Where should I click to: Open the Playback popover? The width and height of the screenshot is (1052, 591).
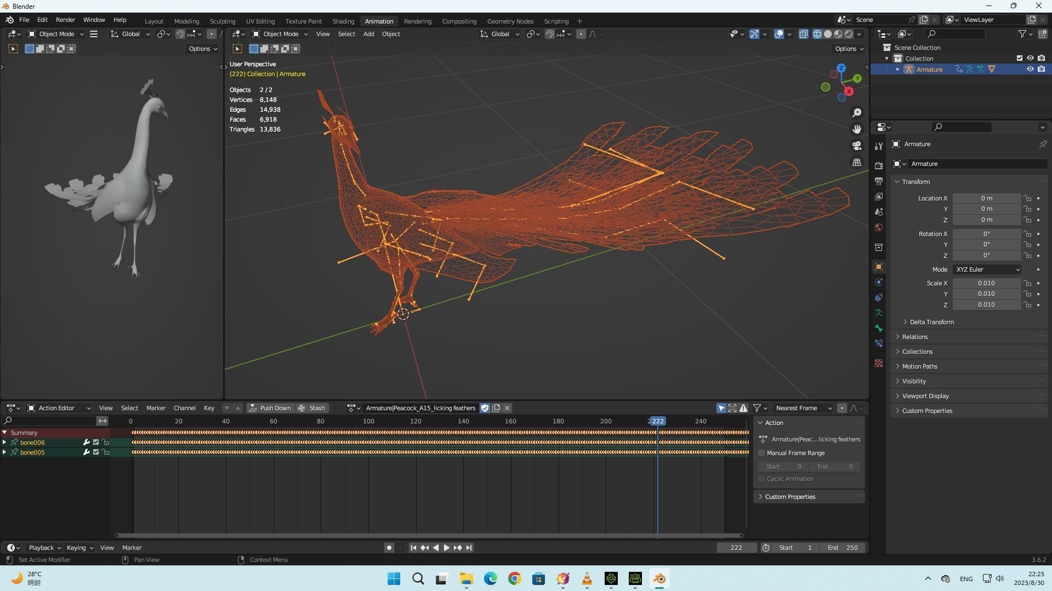coord(44,548)
